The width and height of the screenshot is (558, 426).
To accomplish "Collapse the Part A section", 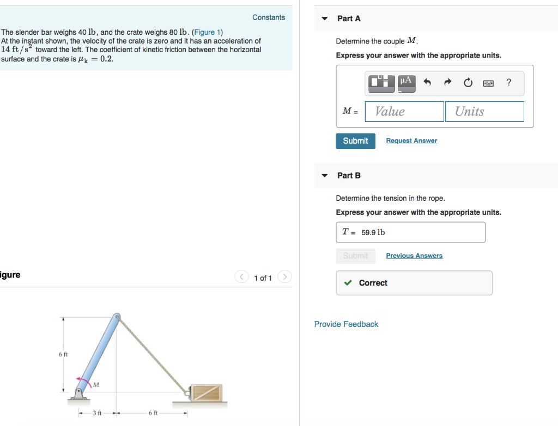I will (x=325, y=18).
